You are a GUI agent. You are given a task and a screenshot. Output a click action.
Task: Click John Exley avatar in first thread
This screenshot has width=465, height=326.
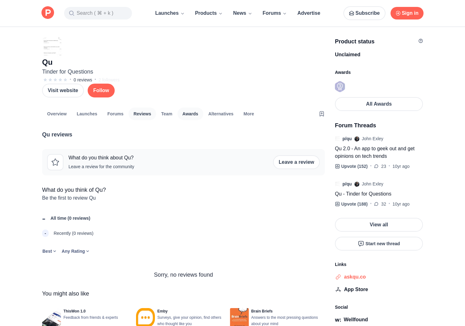[x=357, y=139]
